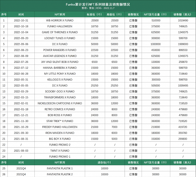196x177 pixels.
Task: Click the 'FREDDY FUNKO HALLOWEEN' cell
Action: pyautogui.click(x=60, y=127)
